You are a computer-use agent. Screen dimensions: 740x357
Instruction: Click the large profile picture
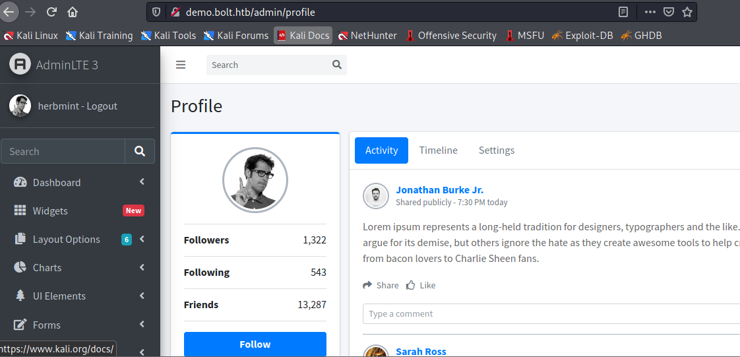point(255,180)
